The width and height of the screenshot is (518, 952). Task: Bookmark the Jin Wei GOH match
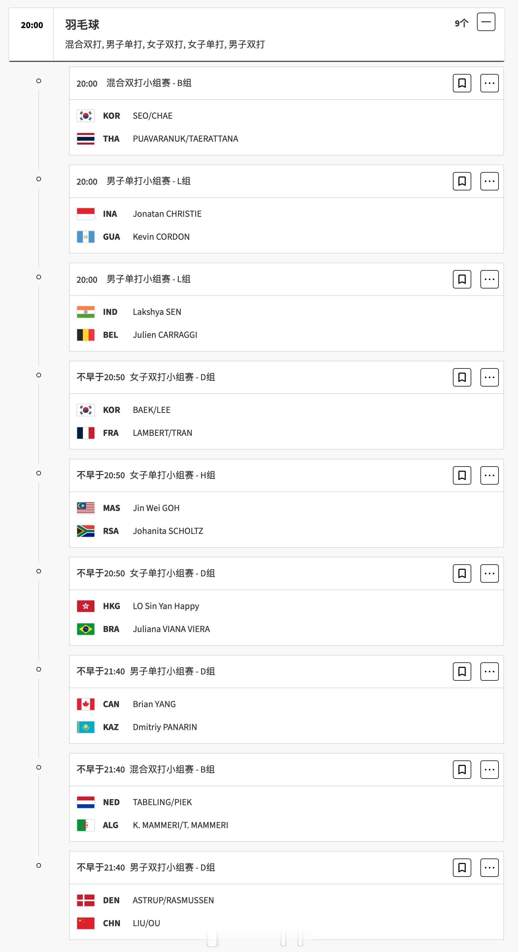coord(462,475)
